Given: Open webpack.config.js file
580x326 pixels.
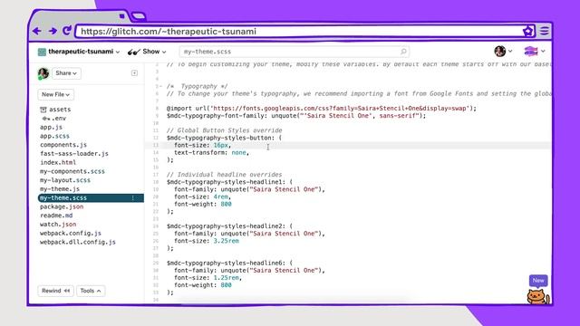Looking at the screenshot, I should 71,234.
